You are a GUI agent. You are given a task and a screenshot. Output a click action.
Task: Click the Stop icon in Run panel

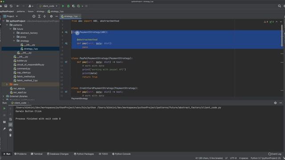[4, 115]
